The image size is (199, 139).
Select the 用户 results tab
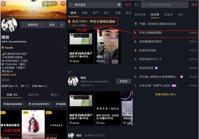pos(95,13)
